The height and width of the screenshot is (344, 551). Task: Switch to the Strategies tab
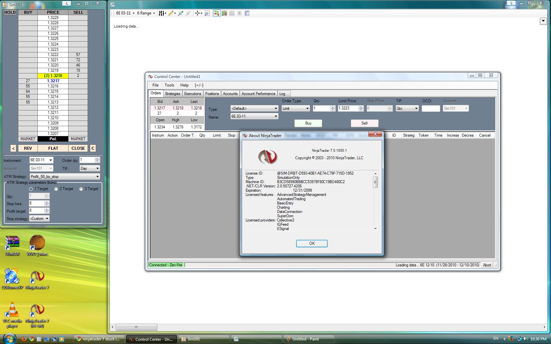[173, 94]
